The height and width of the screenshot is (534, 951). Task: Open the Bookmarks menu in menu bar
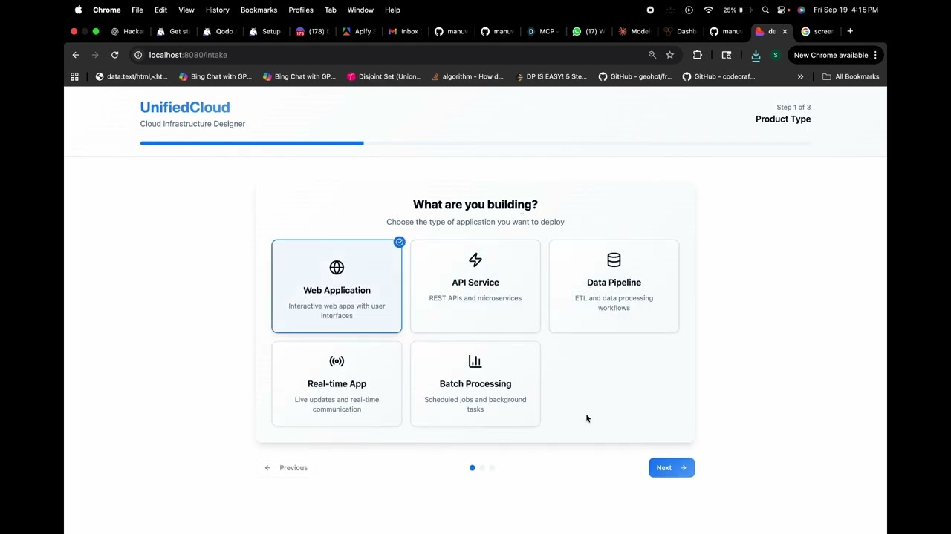(x=259, y=10)
